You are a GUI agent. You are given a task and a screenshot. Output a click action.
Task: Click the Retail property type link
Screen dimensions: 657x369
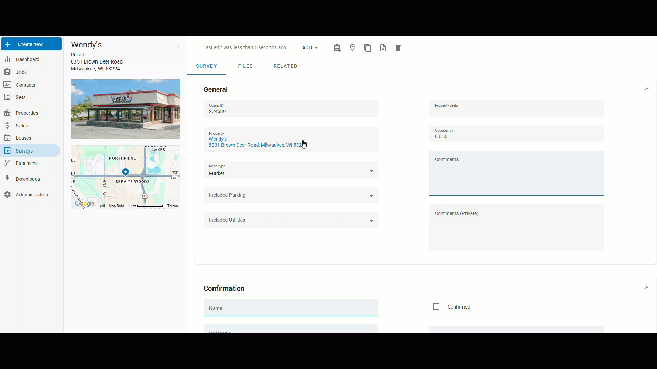pos(78,55)
